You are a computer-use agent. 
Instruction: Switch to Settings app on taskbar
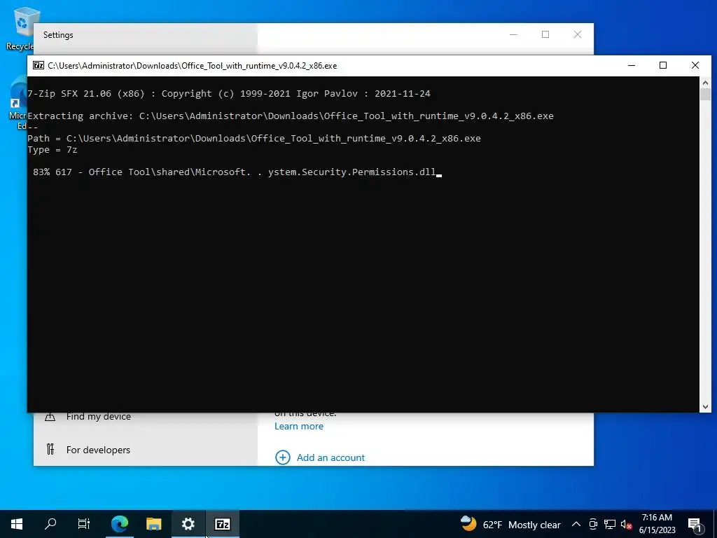click(188, 524)
